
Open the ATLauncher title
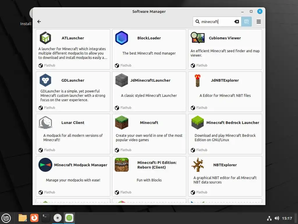(x=73, y=38)
